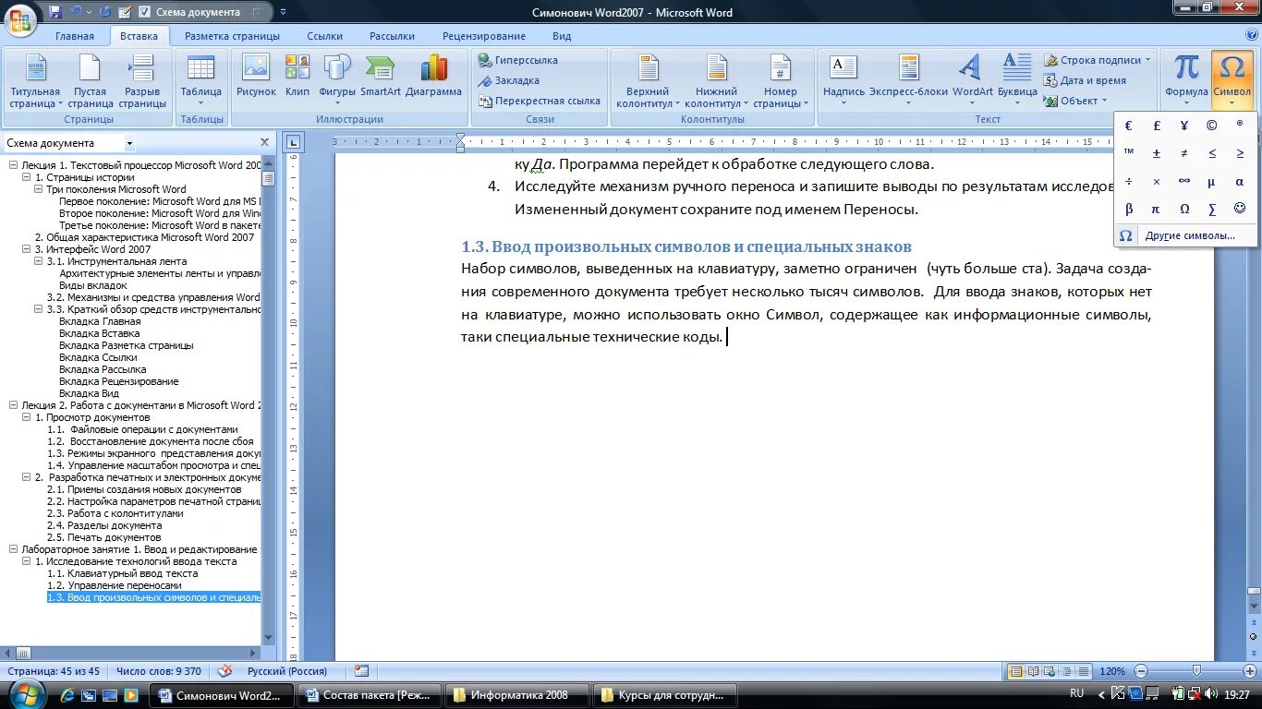
Task: Choose Другие символы... menu item
Action: 1186,235
